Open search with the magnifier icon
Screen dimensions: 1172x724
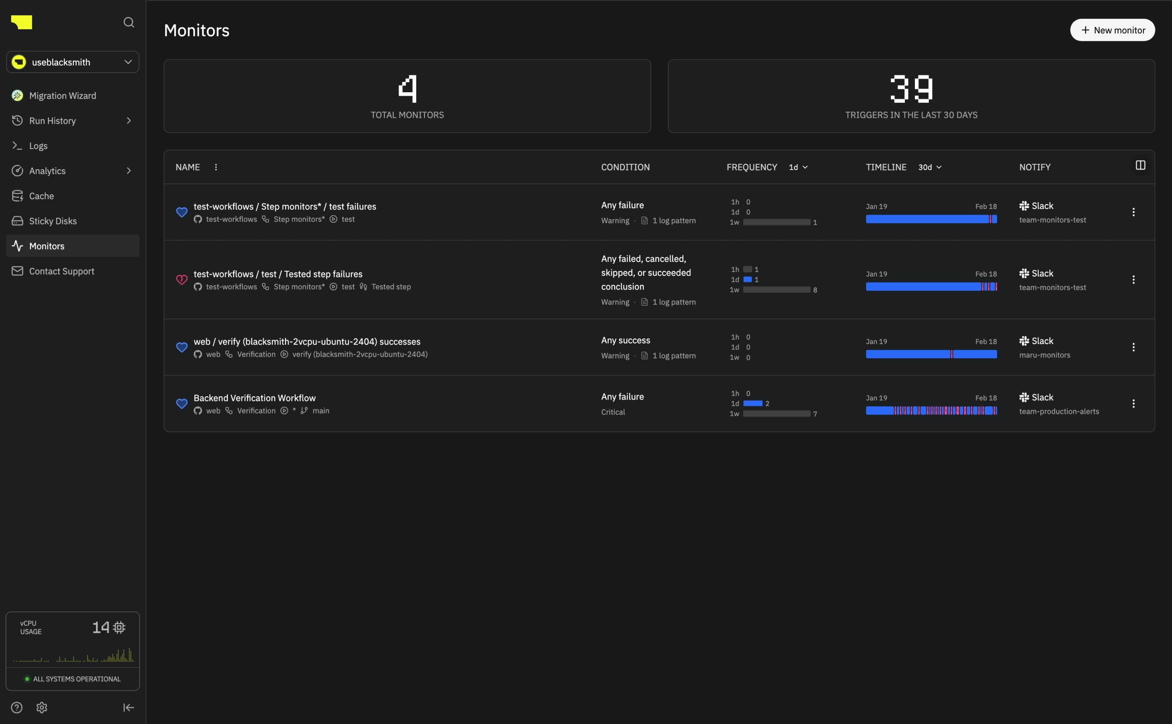(x=128, y=22)
